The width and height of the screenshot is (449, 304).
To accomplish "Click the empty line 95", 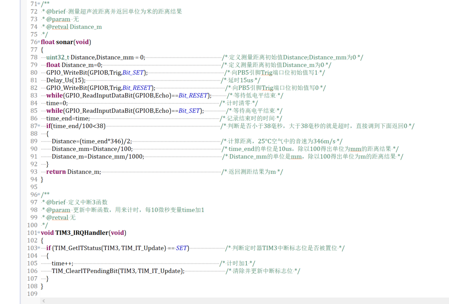I will point(131,187).
